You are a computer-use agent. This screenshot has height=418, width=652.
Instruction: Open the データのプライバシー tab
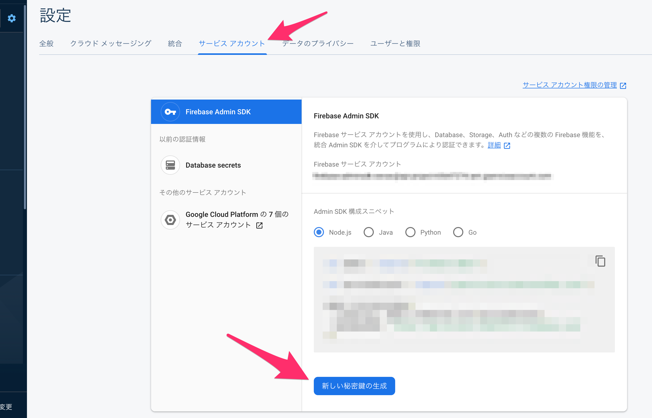click(x=318, y=43)
